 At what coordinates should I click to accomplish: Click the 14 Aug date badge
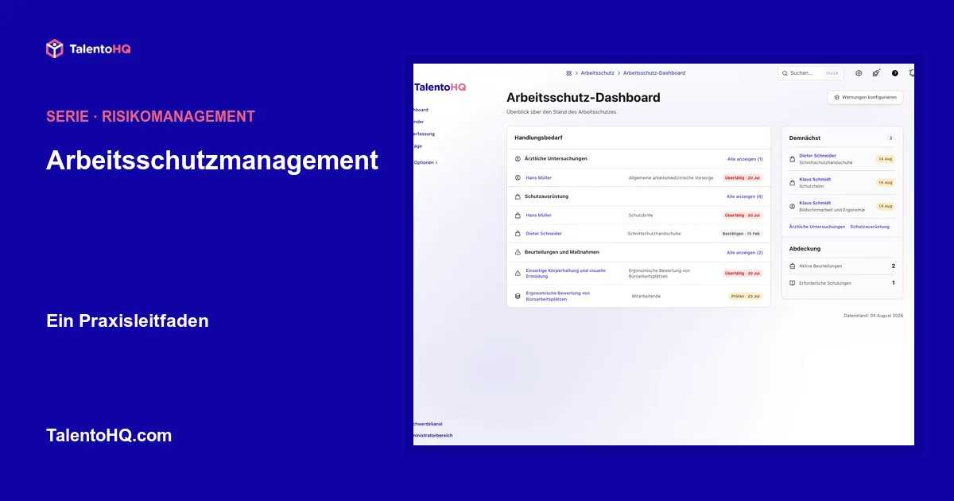coord(886,159)
